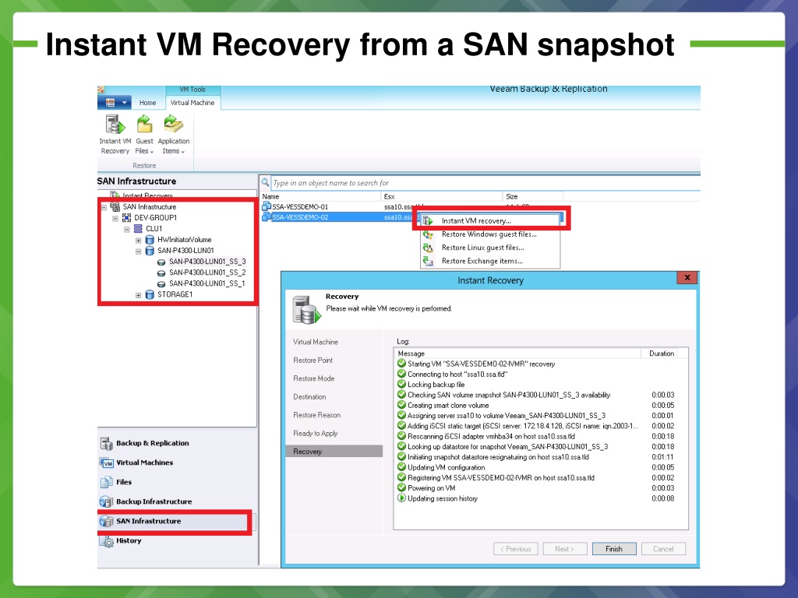The height and width of the screenshot is (598, 798).
Task: Click the HWInitiatorVolume volume icon
Action: point(150,240)
